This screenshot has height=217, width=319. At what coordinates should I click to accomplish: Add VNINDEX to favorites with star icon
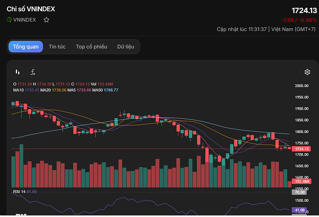[x=46, y=20]
